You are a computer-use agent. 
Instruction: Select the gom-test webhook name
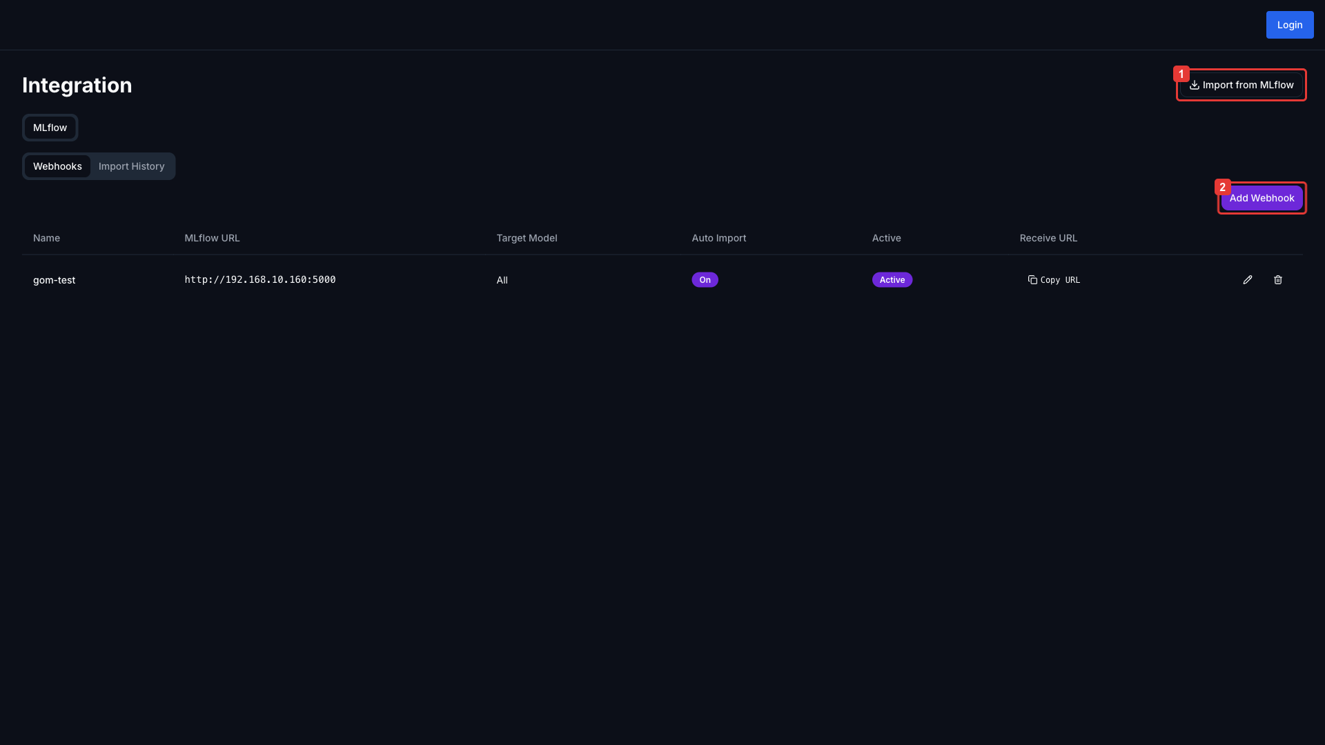click(x=55, y=279)
